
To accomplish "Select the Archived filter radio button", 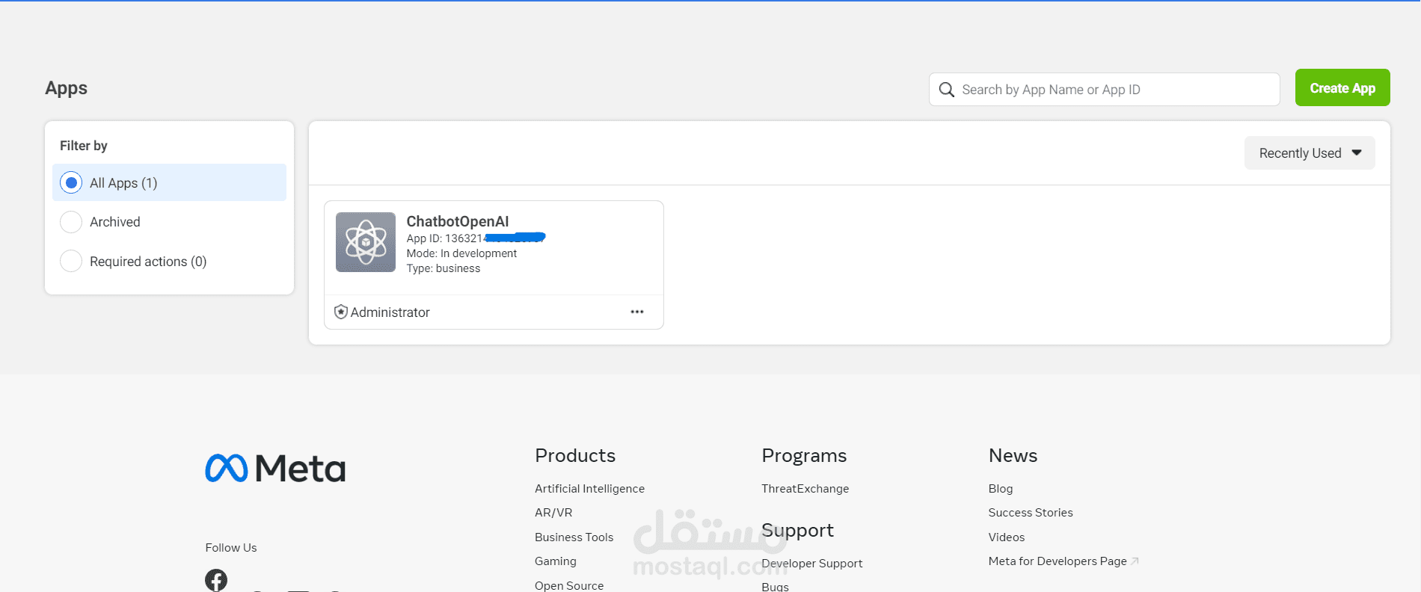I will pyautogui.click(x=71, y=222).
